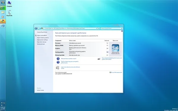Refresh the Control Panel page
Screen dimensions: 178x111
point(99,28)
